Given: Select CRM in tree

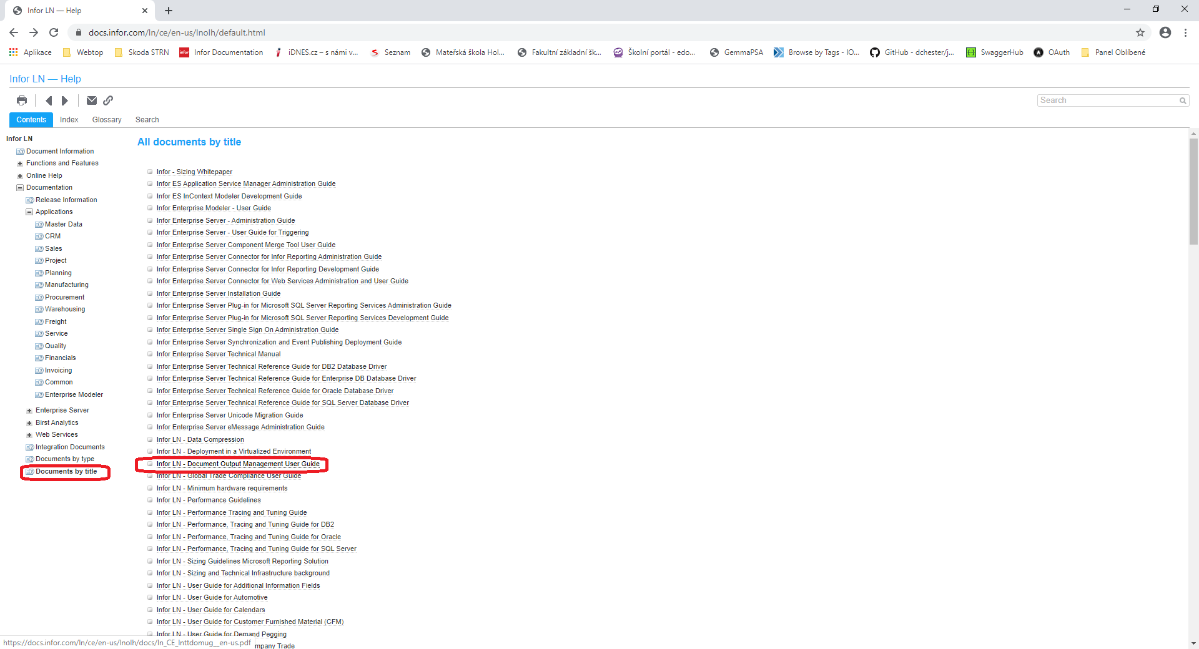Looking at the screenshot, I should [52, 237].
